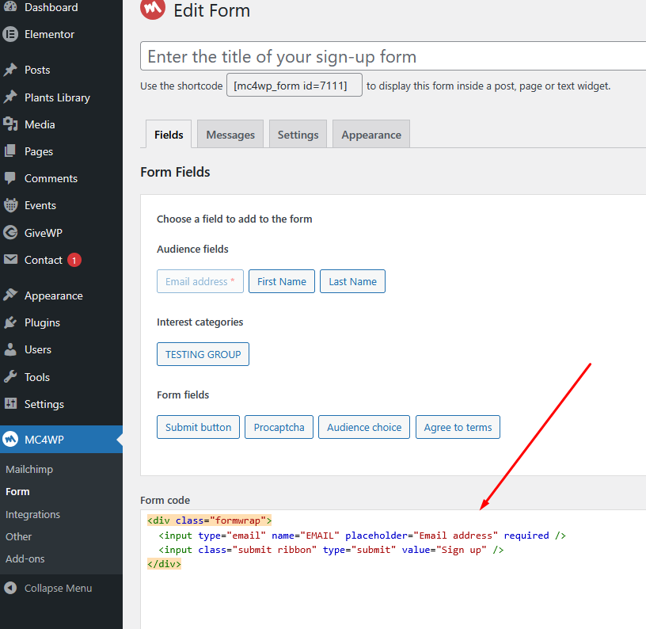646x629 pixels.
Task: Click the Plugins plug icon
Action: click(10, 322)
